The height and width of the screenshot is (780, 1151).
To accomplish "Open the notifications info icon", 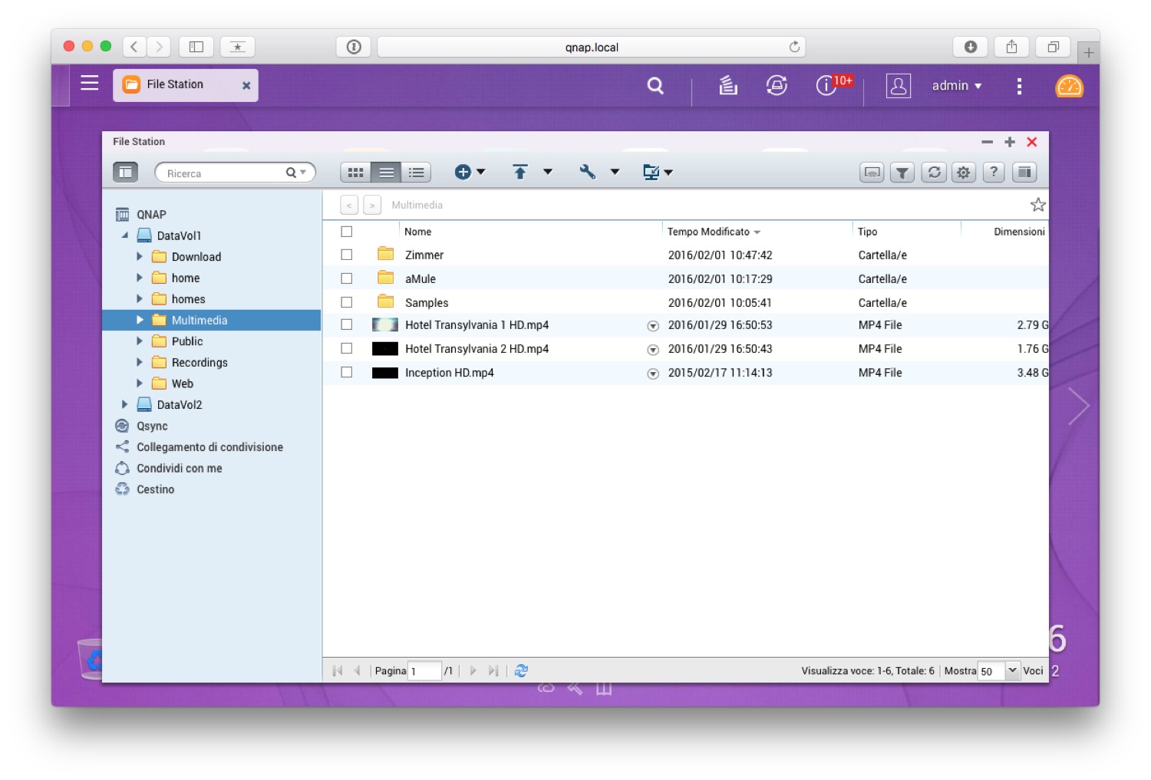I will (826, 86).
